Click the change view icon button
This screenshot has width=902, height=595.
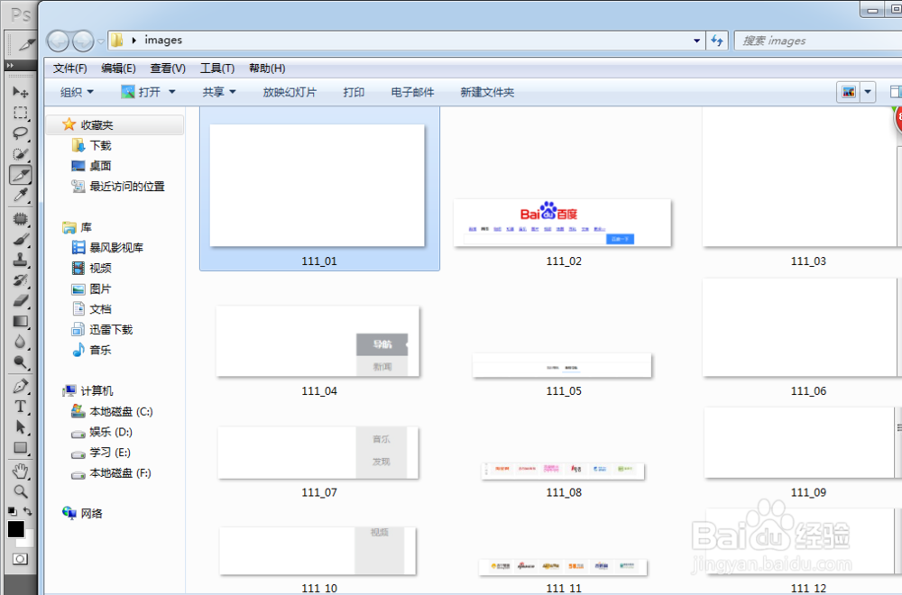point(849,92)
